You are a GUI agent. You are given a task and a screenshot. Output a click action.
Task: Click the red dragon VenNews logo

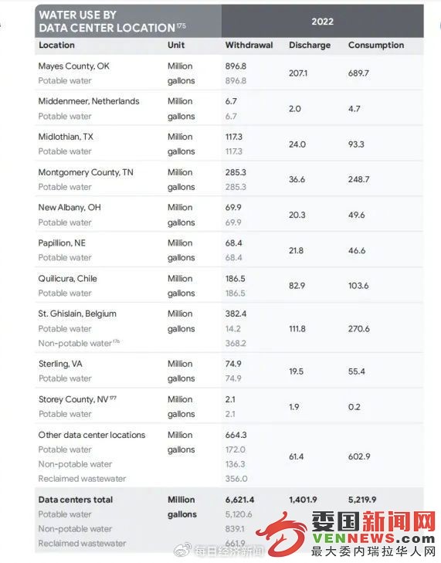click(282, 534)
